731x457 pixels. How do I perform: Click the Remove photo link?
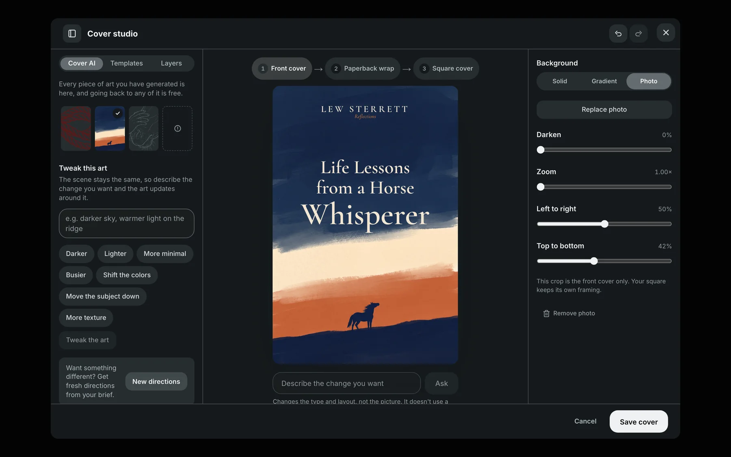(x=569, y=314)
